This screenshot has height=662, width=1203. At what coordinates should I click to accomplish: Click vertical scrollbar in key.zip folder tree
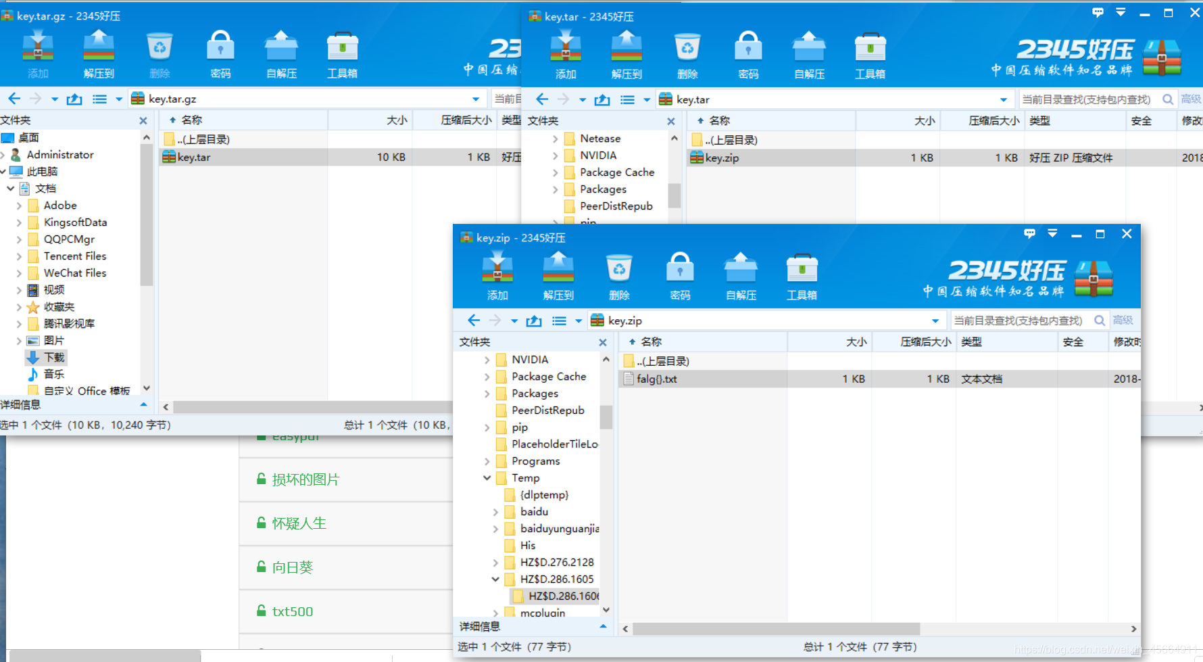coord(606,417)
